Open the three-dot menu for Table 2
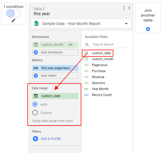164x153 pixels. [124, 8]
